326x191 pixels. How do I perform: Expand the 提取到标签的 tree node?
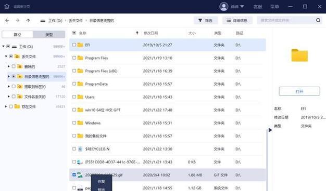pos(8,86)
